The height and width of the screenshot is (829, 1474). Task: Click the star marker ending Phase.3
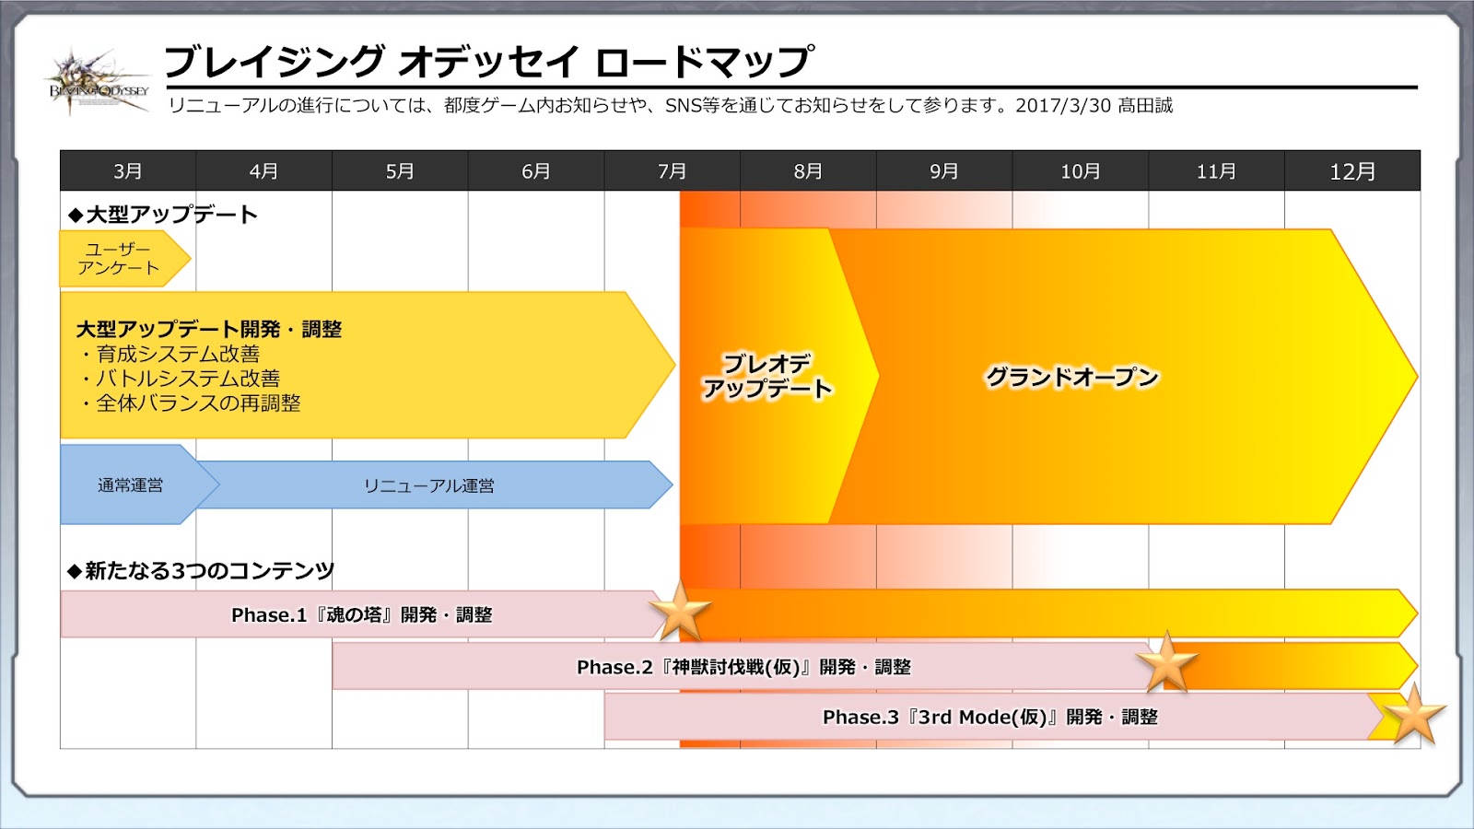pyautogui.click(x=1414, y=714)
